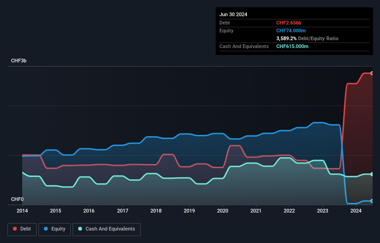Select the 2016 x-axis label
This screenshot has height=243, width=380.
(89, 211)
